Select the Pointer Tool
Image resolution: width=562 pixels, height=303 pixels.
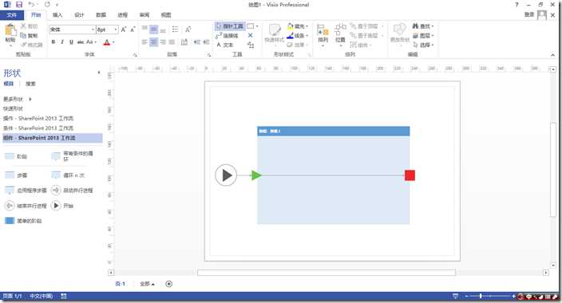pyautogui.click(x=230, y=26)
